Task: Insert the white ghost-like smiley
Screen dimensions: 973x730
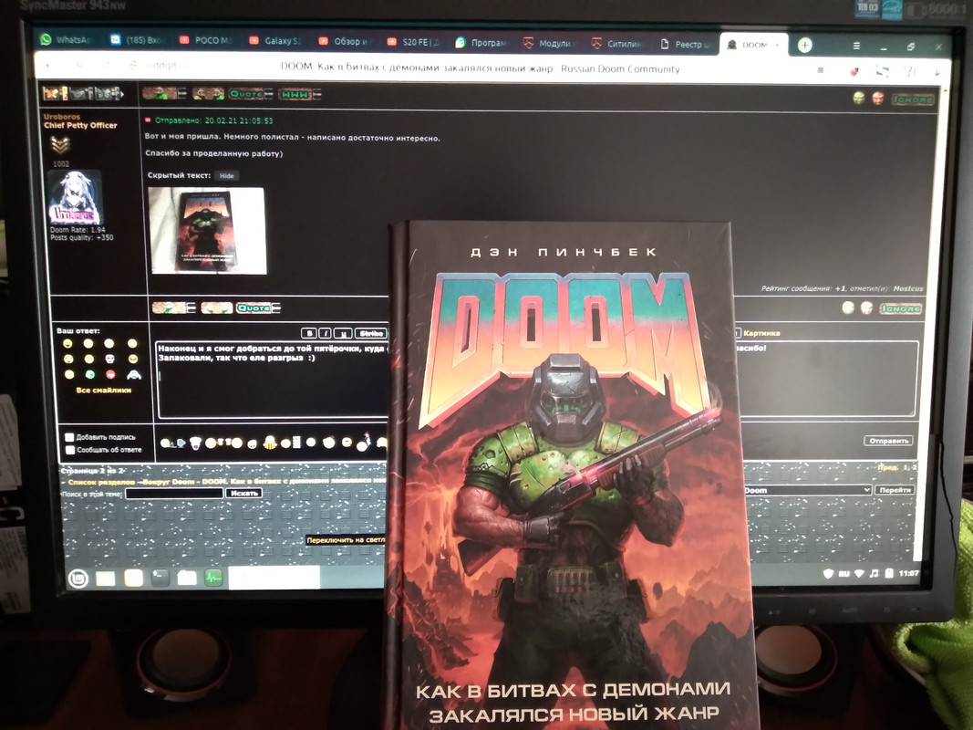Action: point(133,374)
